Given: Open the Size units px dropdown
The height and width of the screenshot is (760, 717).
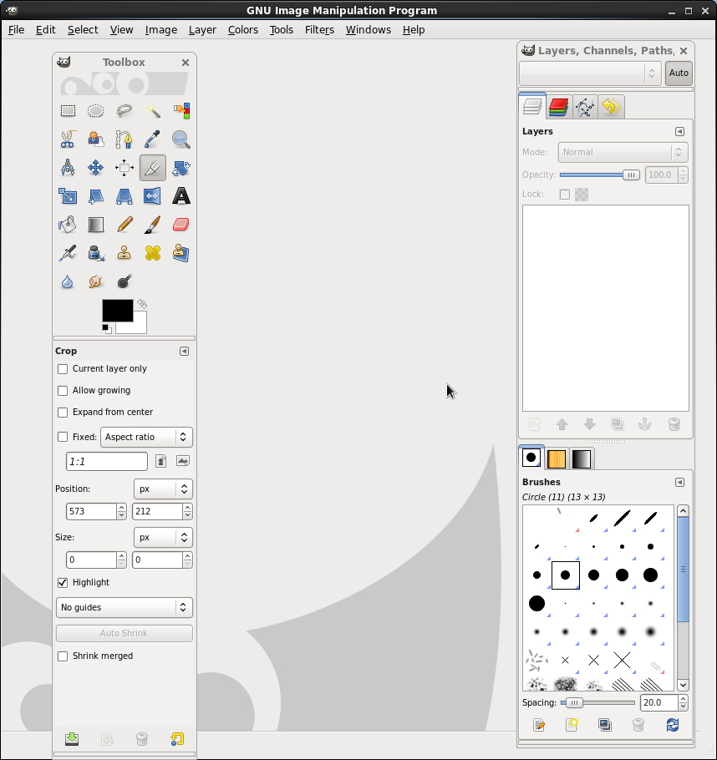Looking at the screenshot, I should [x=163, y=538].
